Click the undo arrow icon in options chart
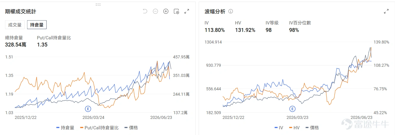 pyautogui.click(x=145, y=11)
